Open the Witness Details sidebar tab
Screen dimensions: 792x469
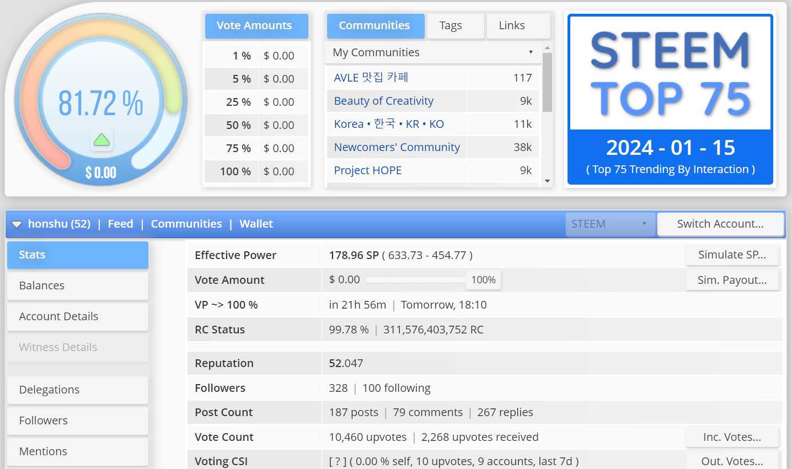78,348
